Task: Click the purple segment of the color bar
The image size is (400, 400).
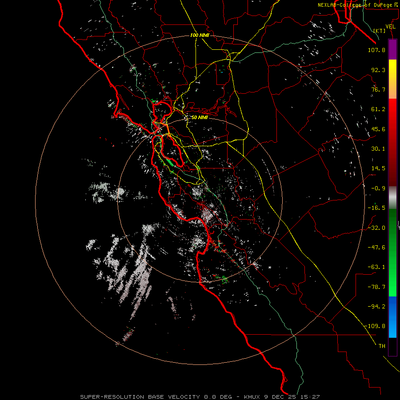Action: click(392, 49)
